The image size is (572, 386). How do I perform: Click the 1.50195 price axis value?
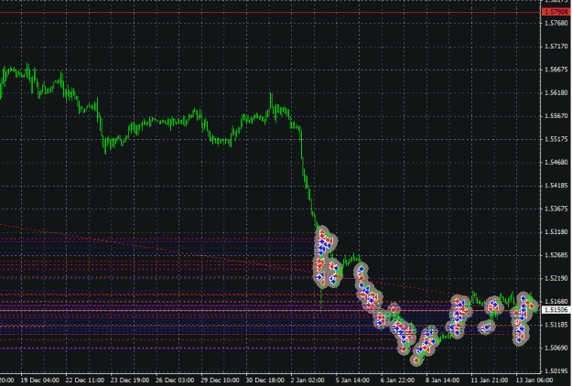556,370
